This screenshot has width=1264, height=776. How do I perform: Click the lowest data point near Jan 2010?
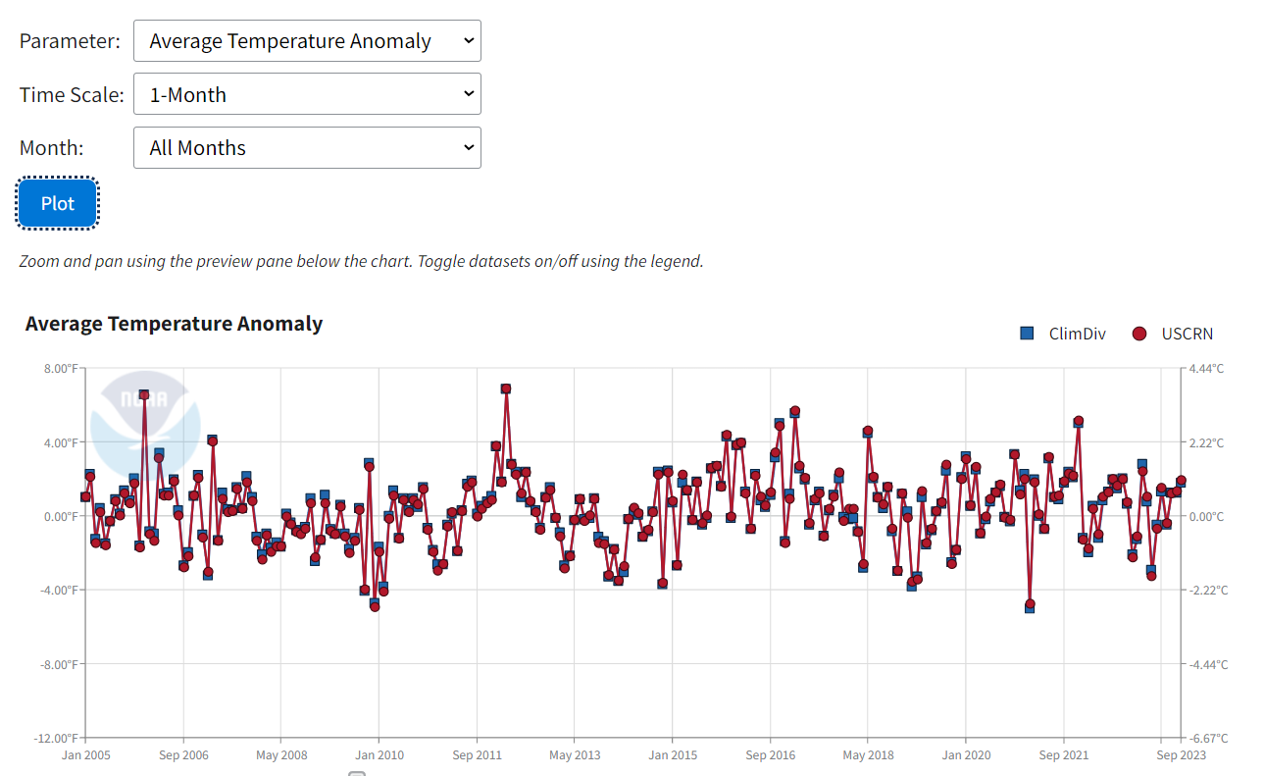click(375, 606)
